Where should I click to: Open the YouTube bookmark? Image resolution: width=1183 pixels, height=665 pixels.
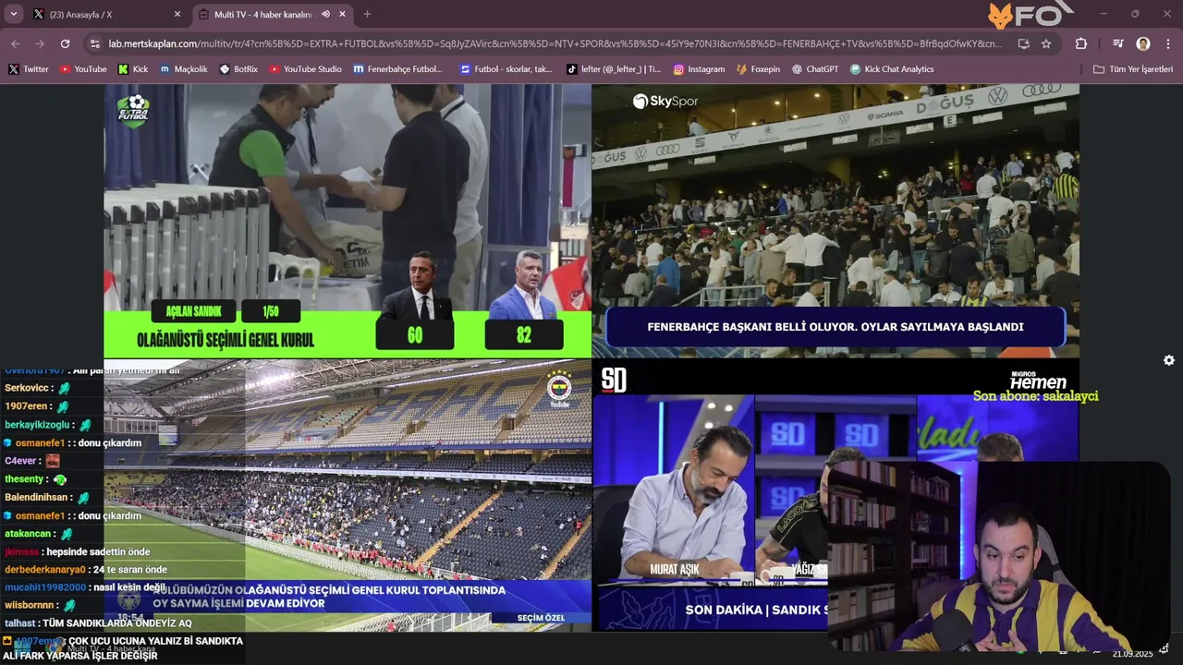point(82,69)
